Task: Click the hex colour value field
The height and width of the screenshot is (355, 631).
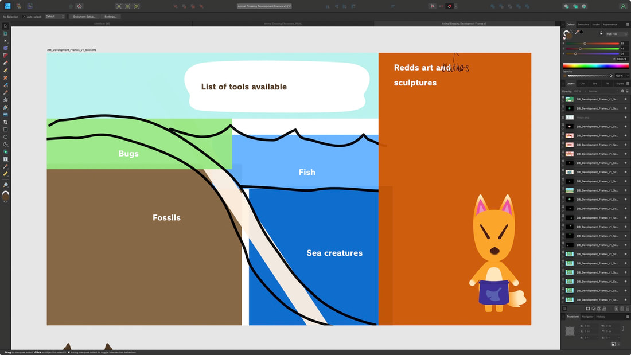Action: click(622, 59)
